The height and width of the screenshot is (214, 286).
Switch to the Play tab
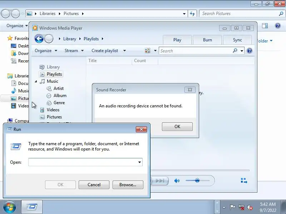177,40
